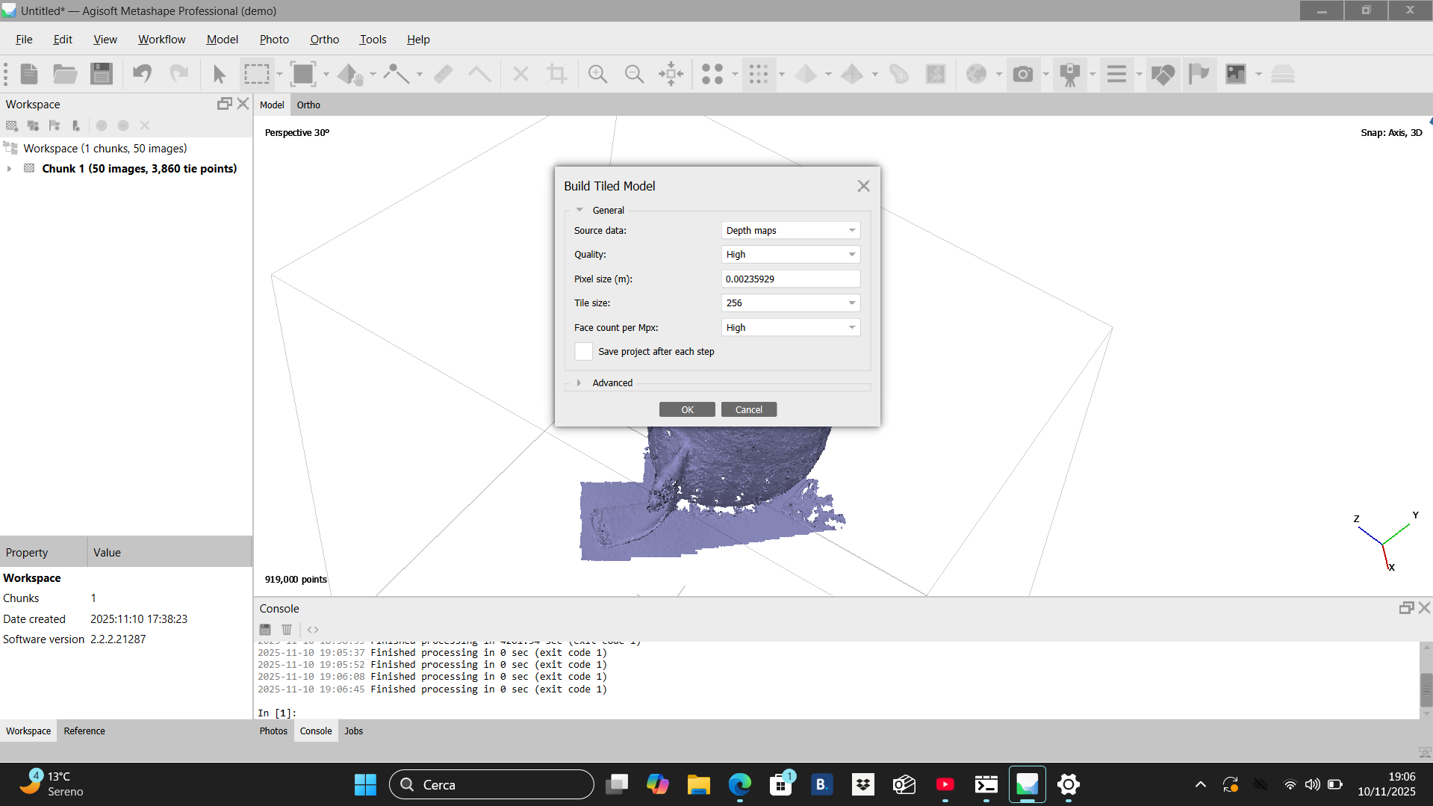Click the Undo icon in the toolbar
This screenshot has width=1433, height=806.
[x=142, y=74]
